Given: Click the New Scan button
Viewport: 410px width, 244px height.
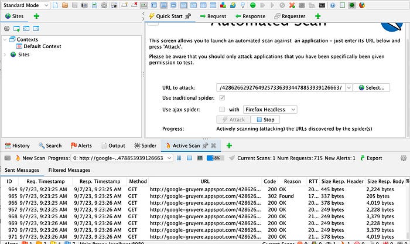Looking at the screenshot, I should pyautogui.click(x=30, y=158).
